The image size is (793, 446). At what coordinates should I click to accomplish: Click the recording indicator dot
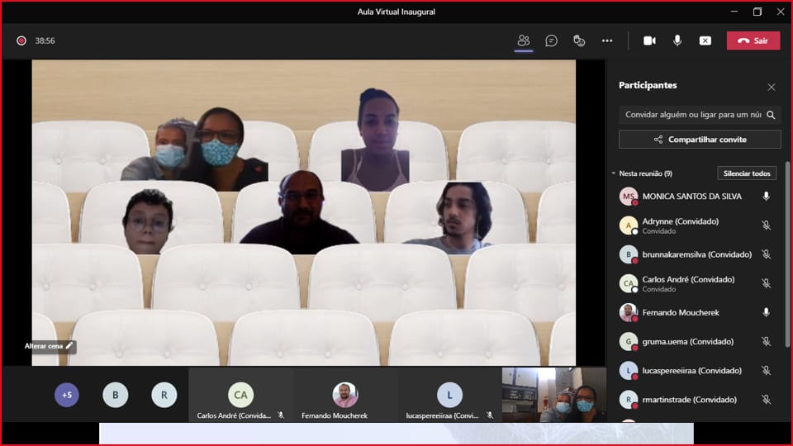[21, 40]
